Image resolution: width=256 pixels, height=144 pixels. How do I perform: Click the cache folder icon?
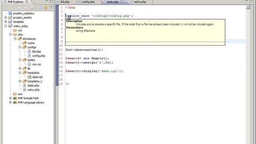tap(24, 43)
